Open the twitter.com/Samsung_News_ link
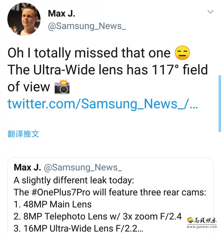 point(103,104)
